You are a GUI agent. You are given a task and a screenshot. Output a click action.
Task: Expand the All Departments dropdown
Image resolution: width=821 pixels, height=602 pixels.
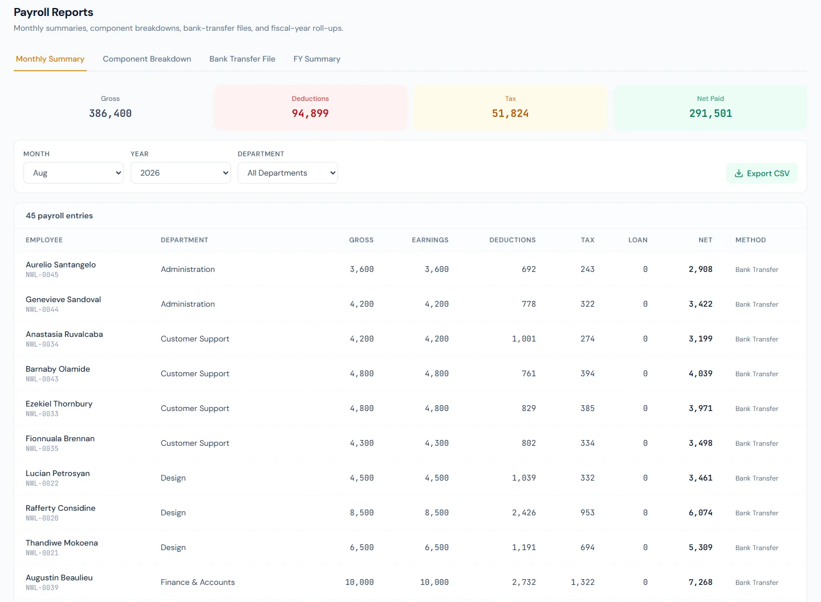click(288, 173)
